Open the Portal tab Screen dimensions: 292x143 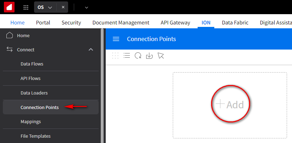(43, 23)
